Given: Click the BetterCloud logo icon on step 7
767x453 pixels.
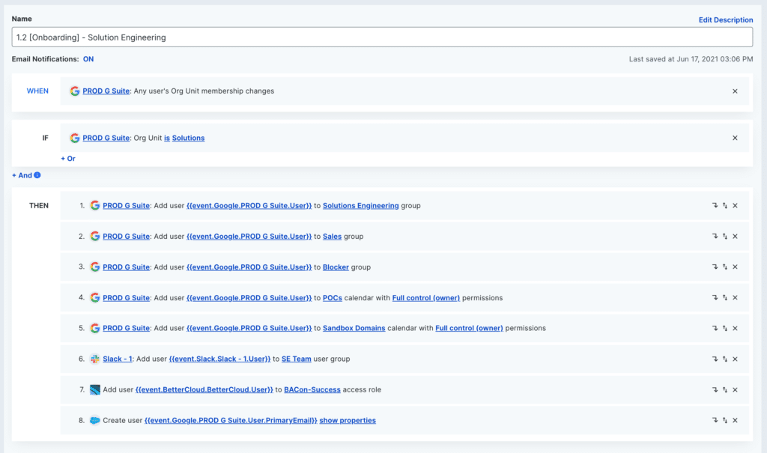Looking at the screenshot, I should coord(95,390).
